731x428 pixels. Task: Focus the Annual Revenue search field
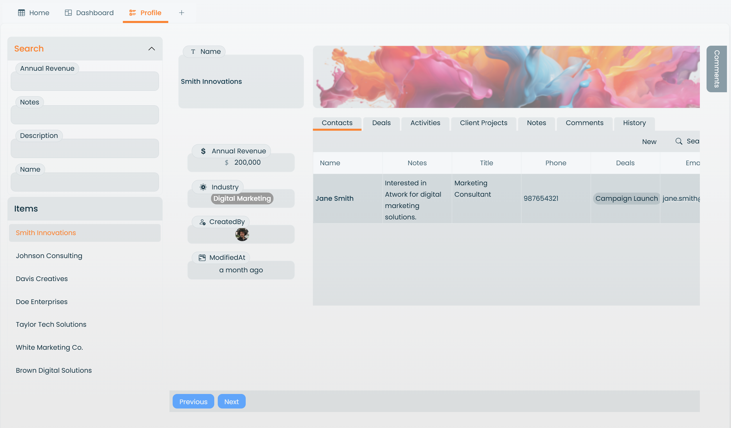[x=85, y=81]
